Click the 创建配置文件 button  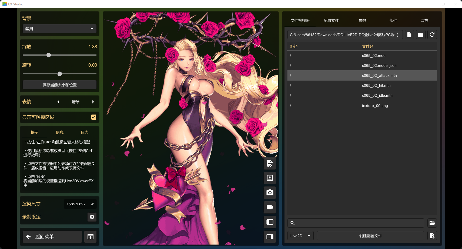pos(370,236)
